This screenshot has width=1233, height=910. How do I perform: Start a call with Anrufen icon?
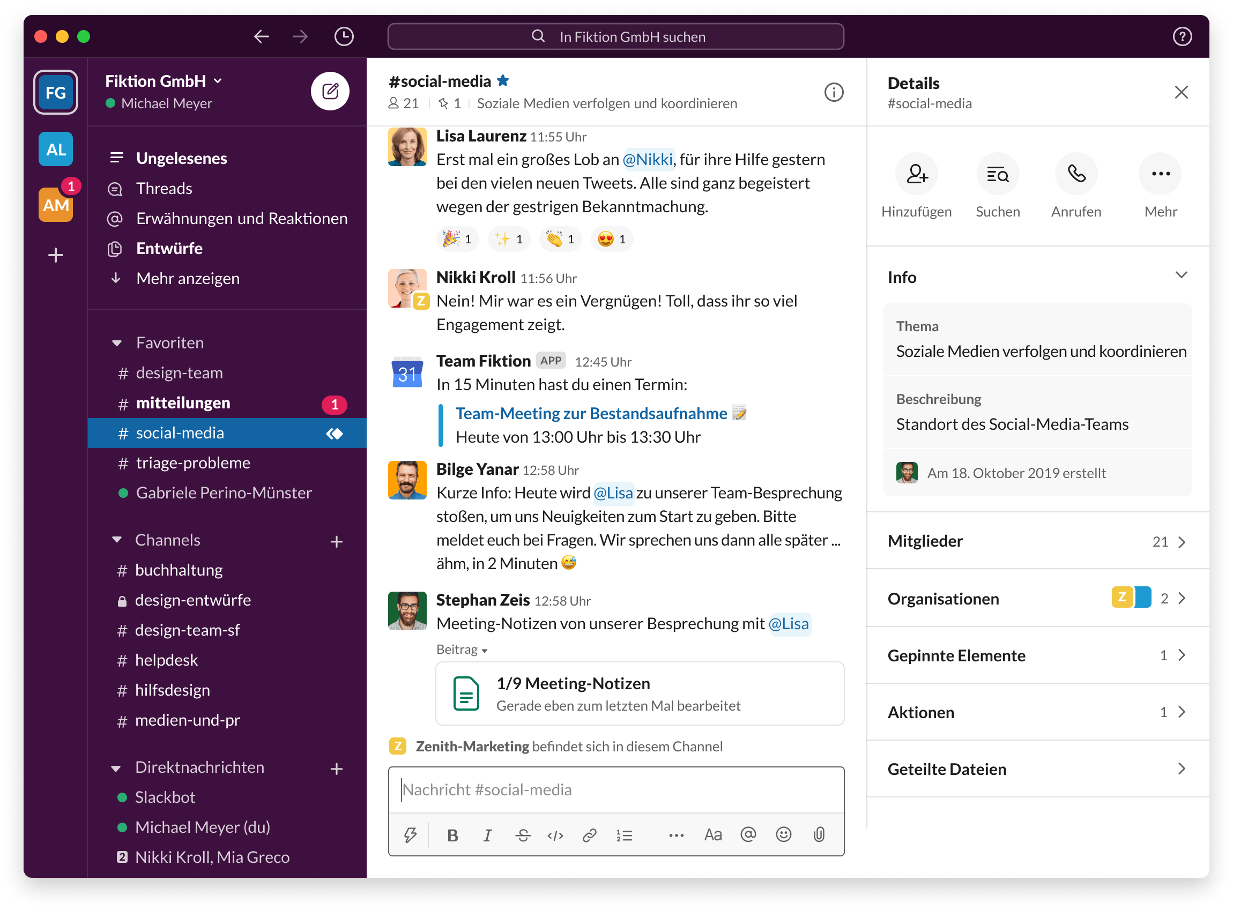tap(1076, 174)
